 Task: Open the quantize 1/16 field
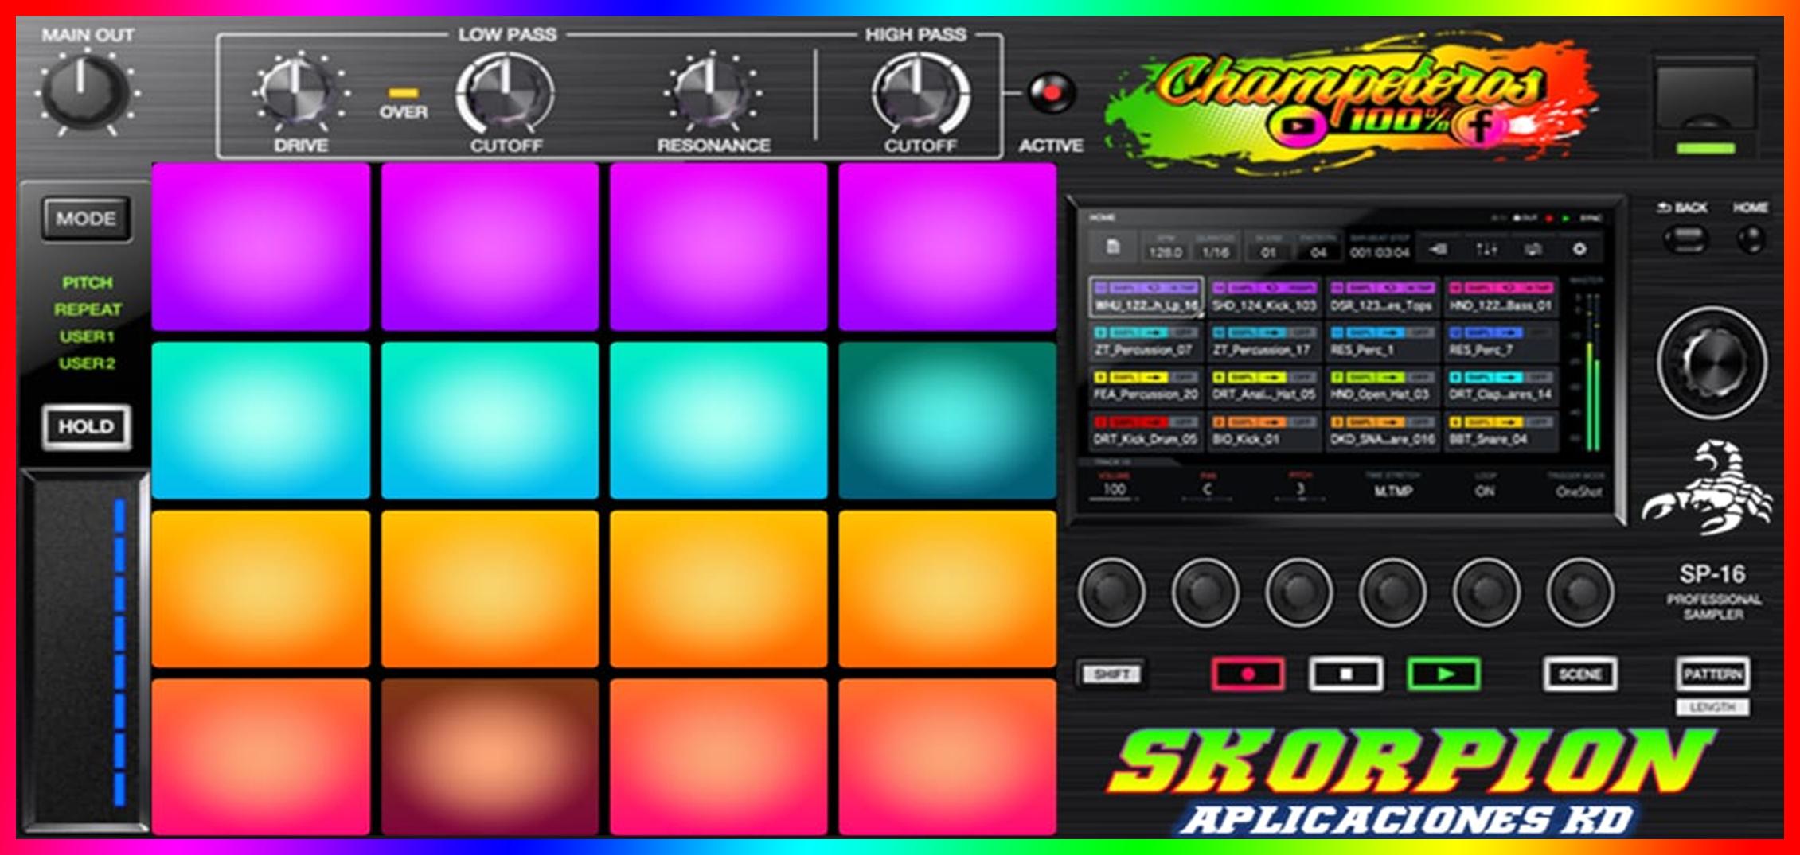coord(1216,248)
